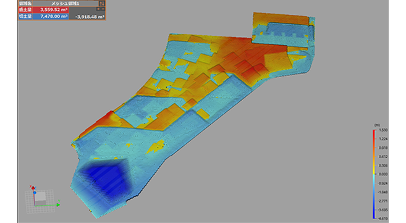This screenshot has width=406, height=223.
Task: Click the vertical color scale legend bar
Action: [374, 174]
